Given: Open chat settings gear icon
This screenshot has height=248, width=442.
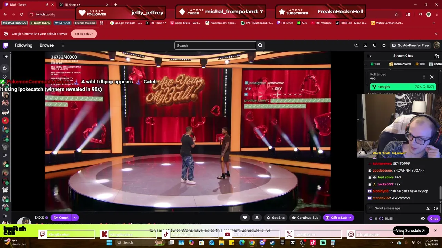Looking at the screenshot, I should [423, 219].
